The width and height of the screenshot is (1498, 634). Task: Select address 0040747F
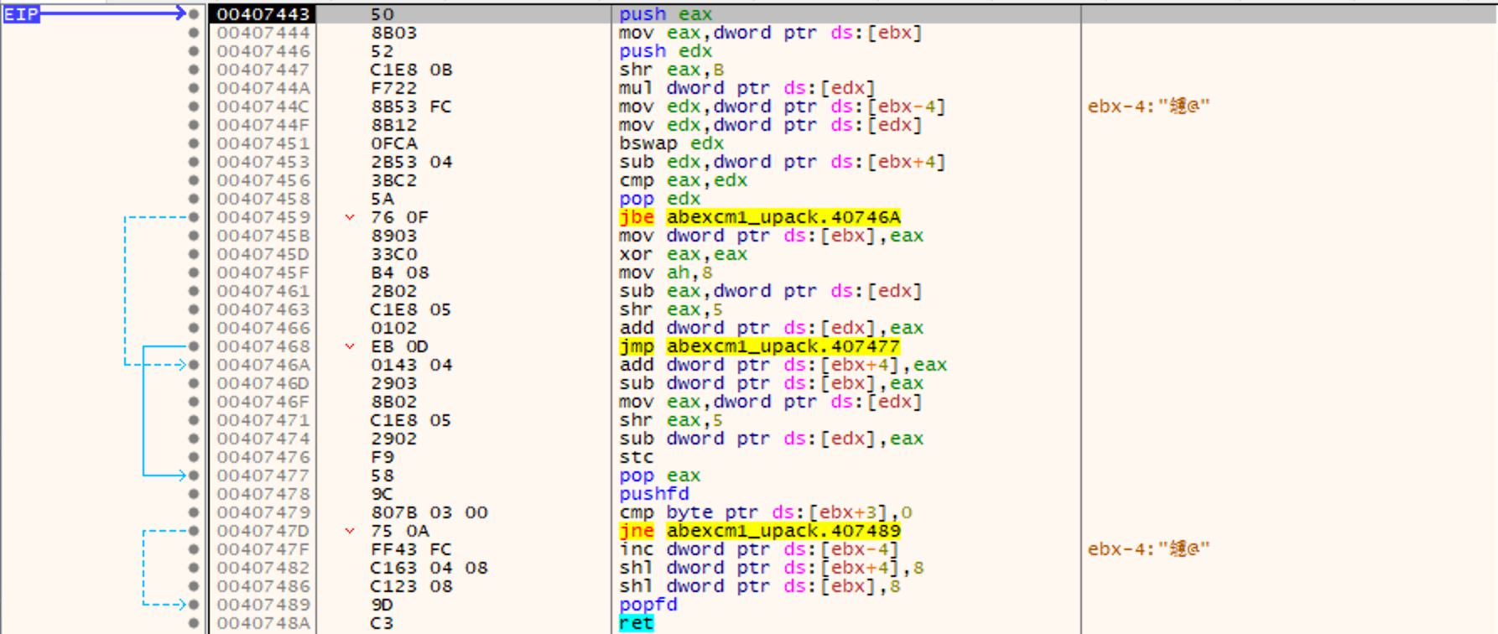coord(263,549)
